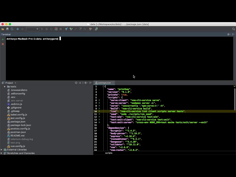Screen dimensions: 236x177
Task: Select the .gitkeep file
Action: [x=15, y=111]
